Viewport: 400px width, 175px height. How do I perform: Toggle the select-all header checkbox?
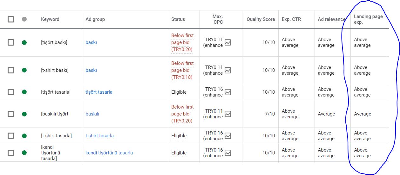[x=11, y=19]
